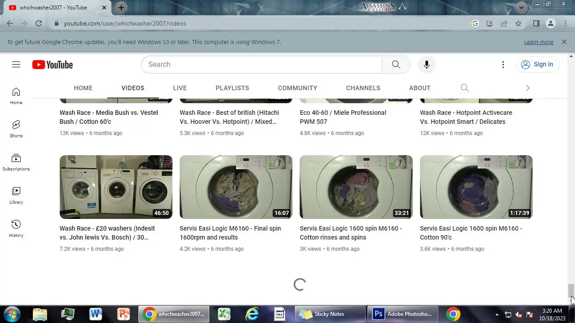575x323 pixels.
Task: Open Windows Start menu
Action: pyautogui.click(x=12, y=314)
